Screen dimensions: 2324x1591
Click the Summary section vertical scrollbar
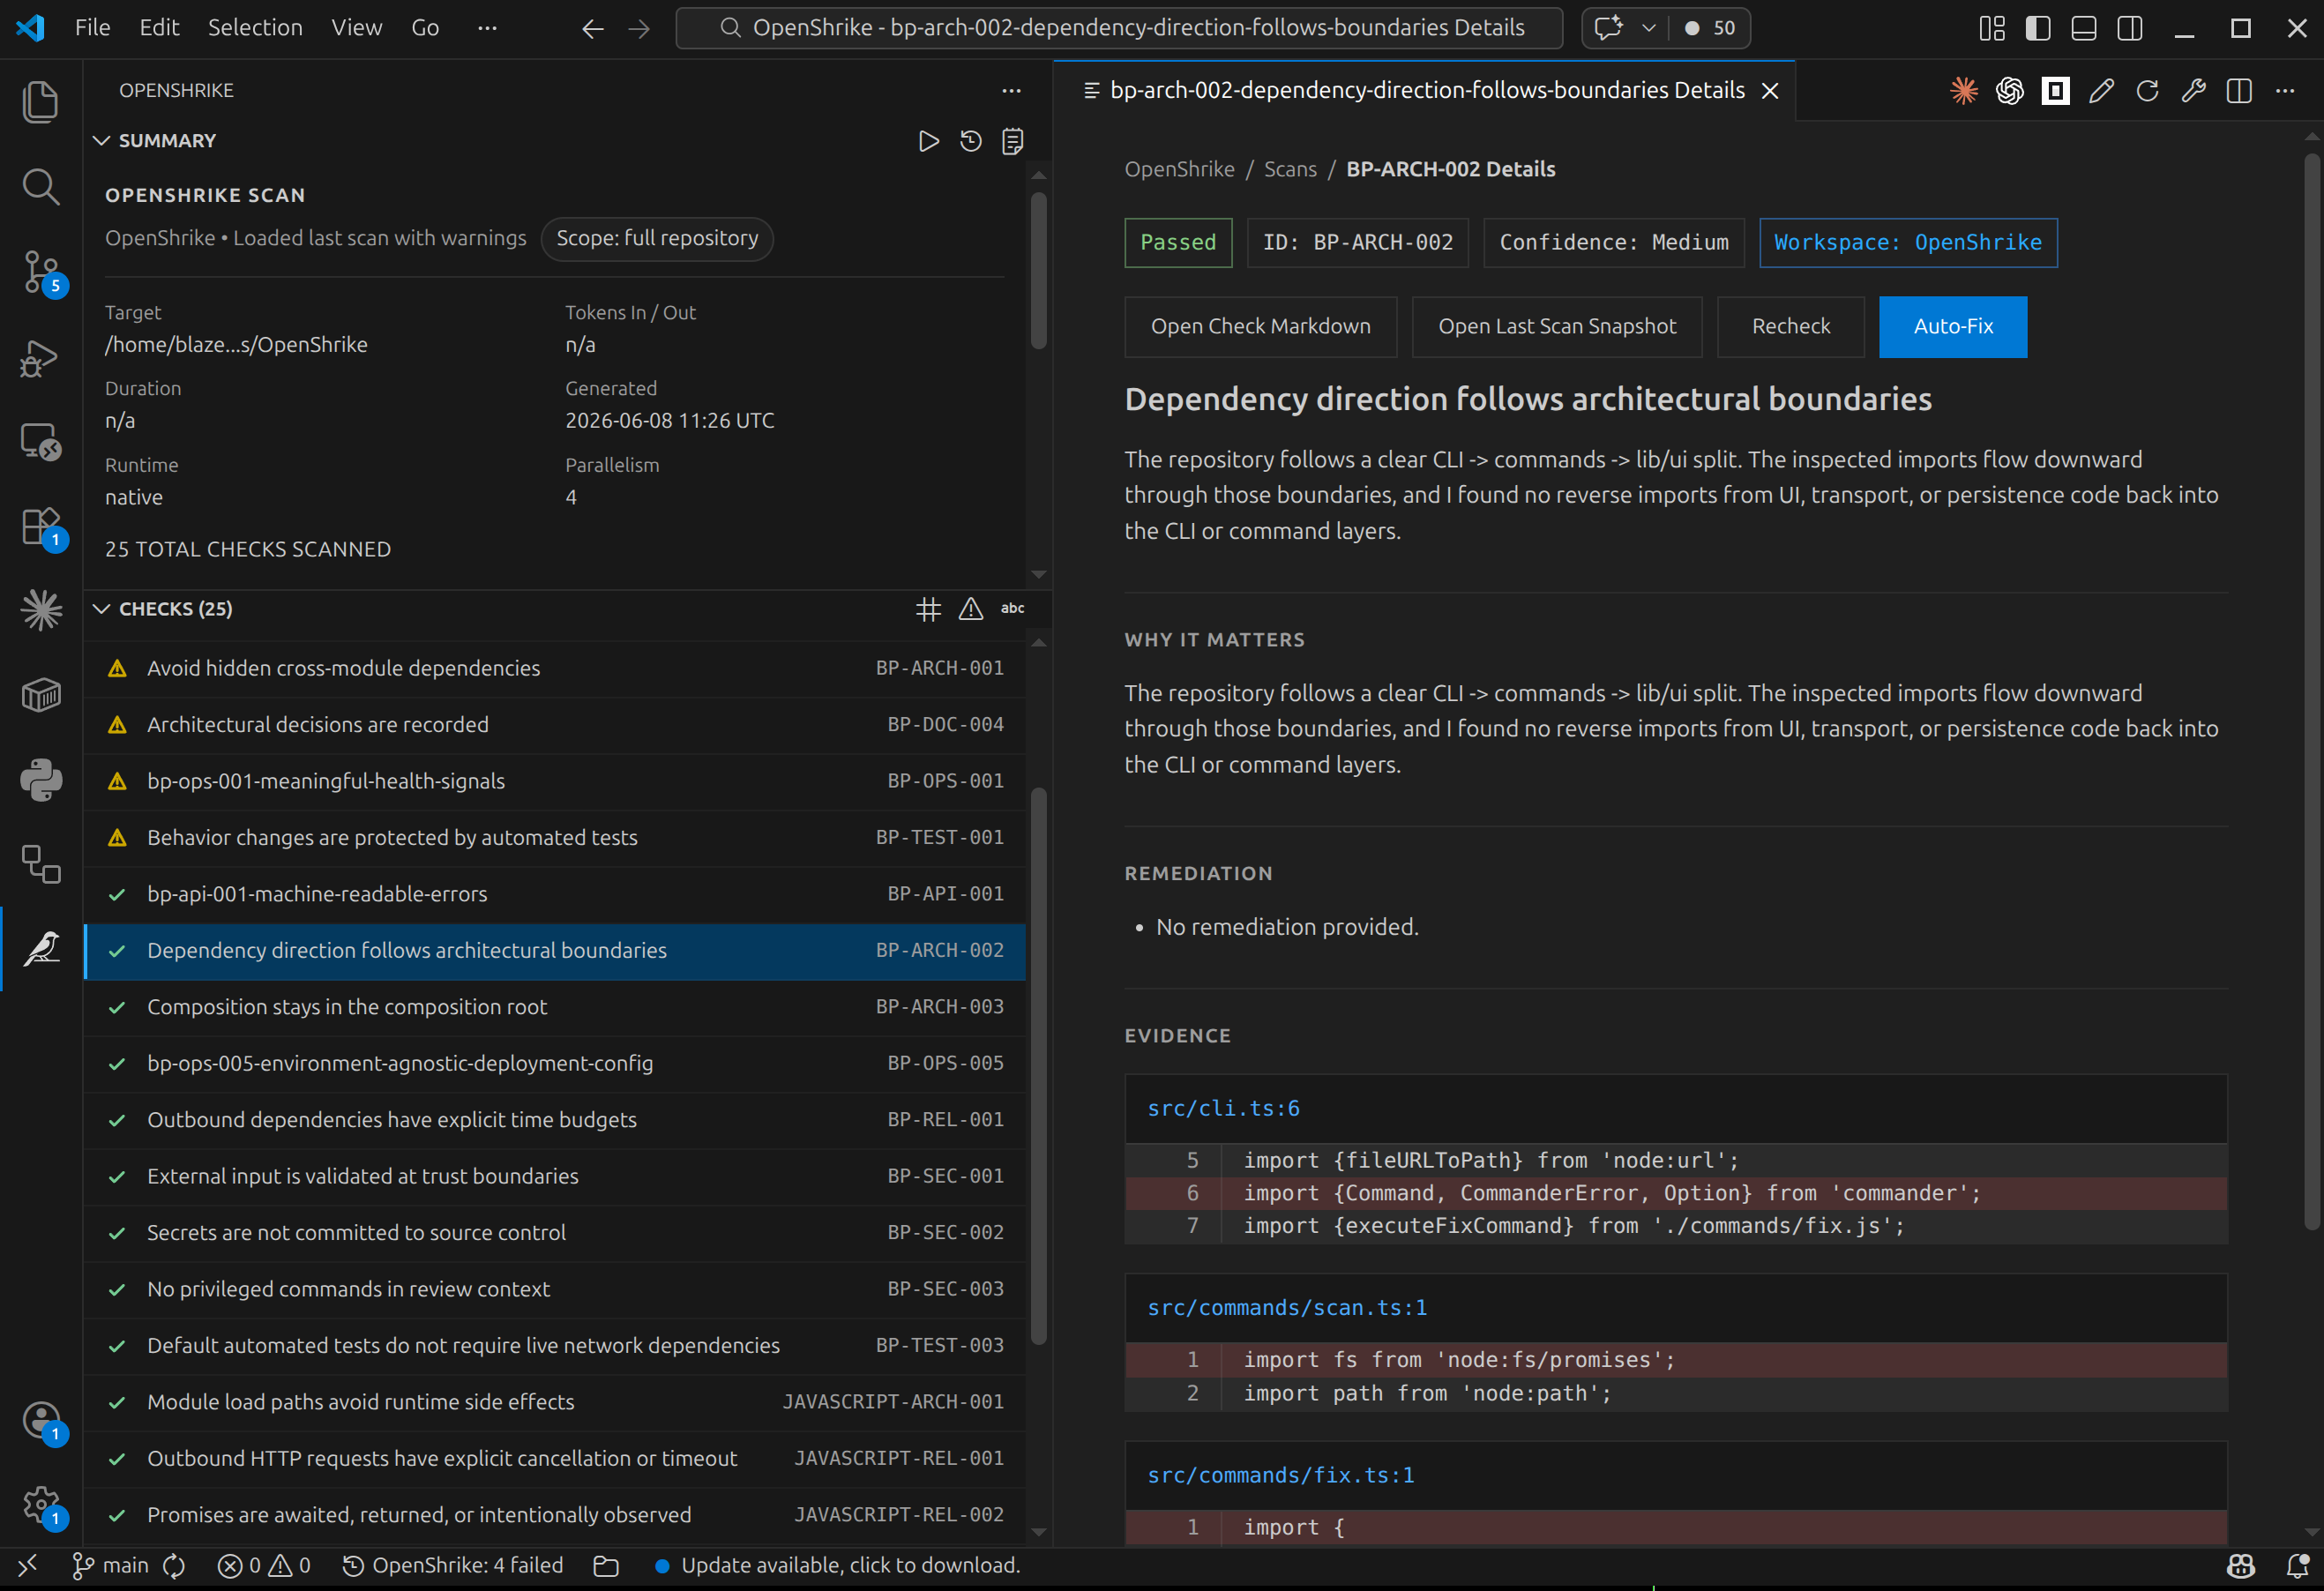pyautogui.click(x=1038, y=270)
